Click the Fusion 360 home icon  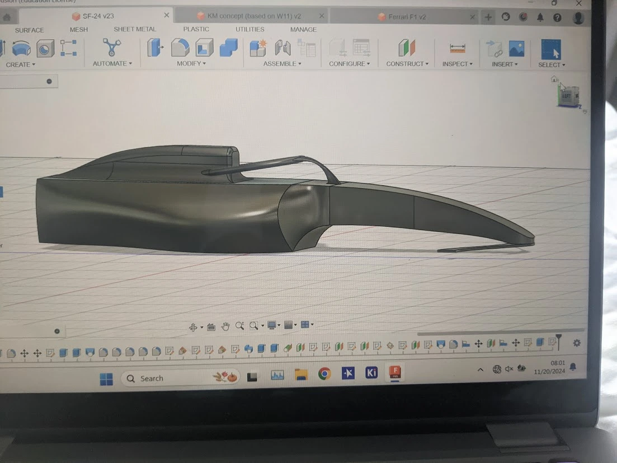(8, 17)
